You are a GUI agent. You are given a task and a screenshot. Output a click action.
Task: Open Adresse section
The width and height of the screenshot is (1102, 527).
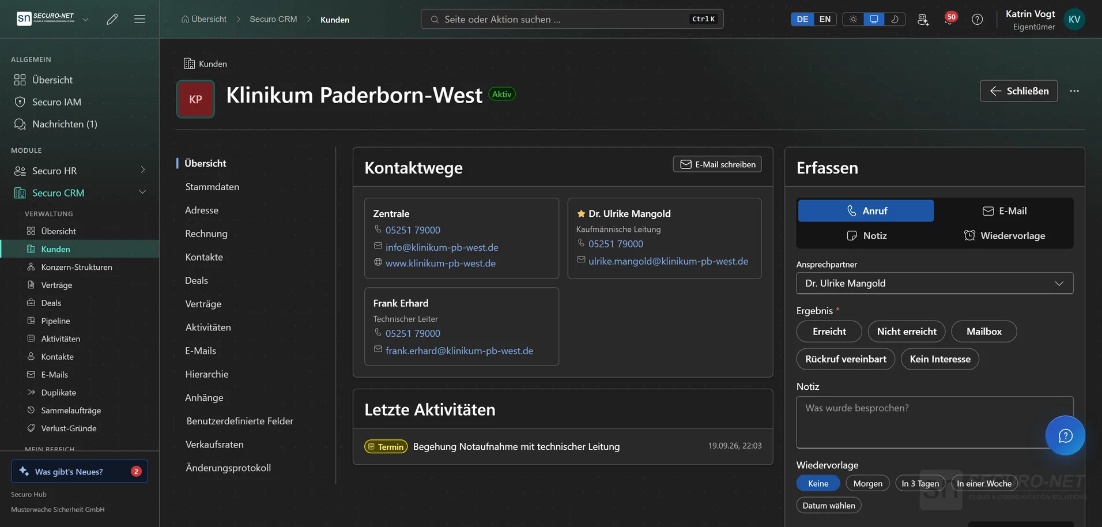tap(202, 210)
